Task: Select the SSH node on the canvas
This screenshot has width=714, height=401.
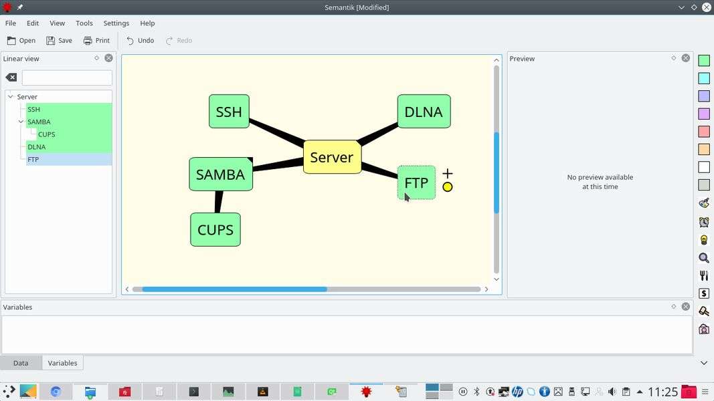Action: tap(229, 112)
